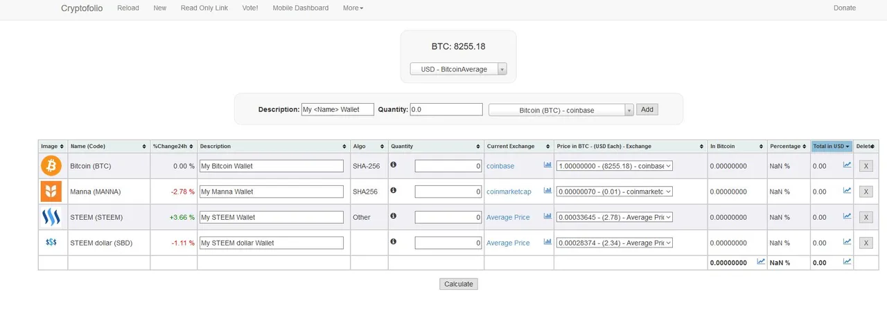Click the Add coin button
This screenshot has height=316, width=887.
(647, 109)
